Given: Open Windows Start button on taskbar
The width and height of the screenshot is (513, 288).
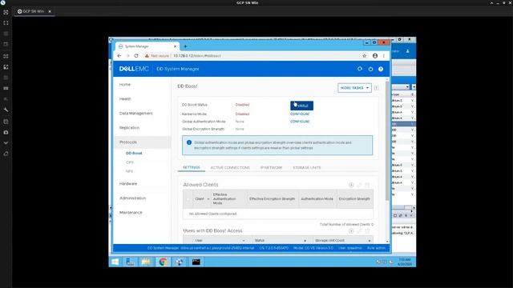Looking at the screenshot, I should point(115,262).
